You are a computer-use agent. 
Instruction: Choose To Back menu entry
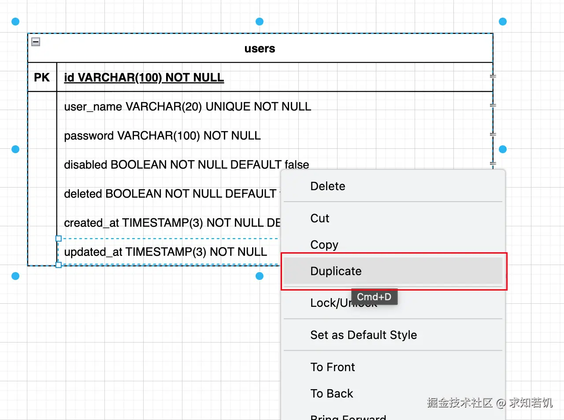393,394
